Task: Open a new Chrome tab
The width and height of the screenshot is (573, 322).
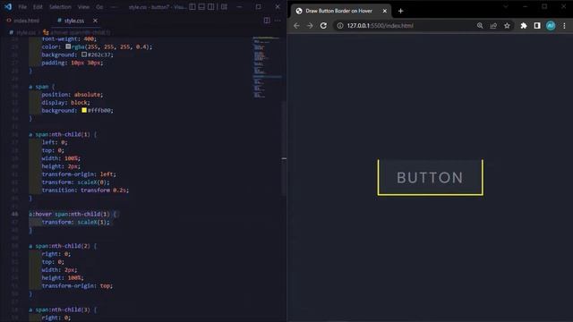Action: point(400,11)
